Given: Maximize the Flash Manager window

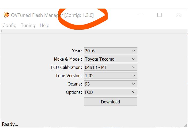Looking at the screenshot, I should (x=159, y=15).
